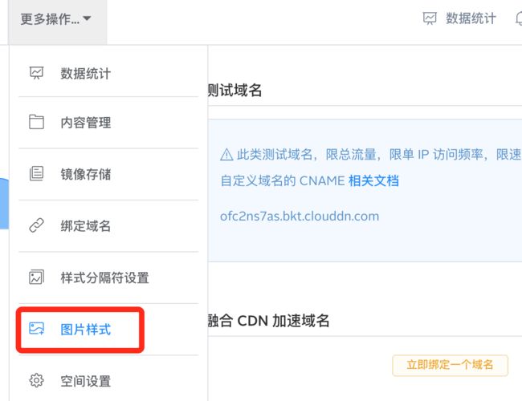Click the 绑定域名 link chain icon

[36, 225]
